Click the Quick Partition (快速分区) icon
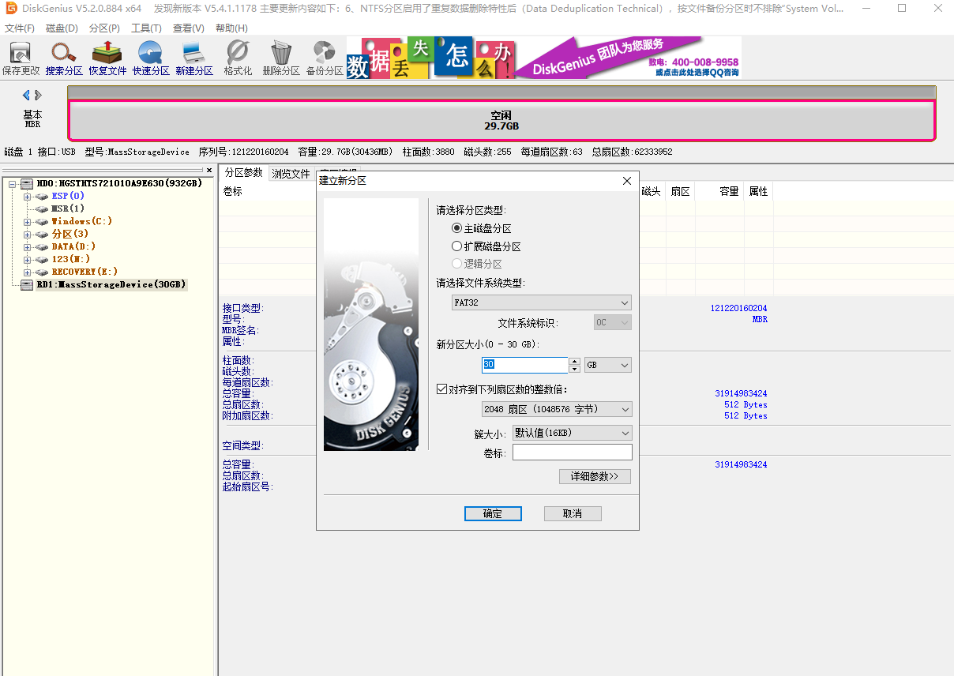The image size is (954, 676). (x=151, y=58)
